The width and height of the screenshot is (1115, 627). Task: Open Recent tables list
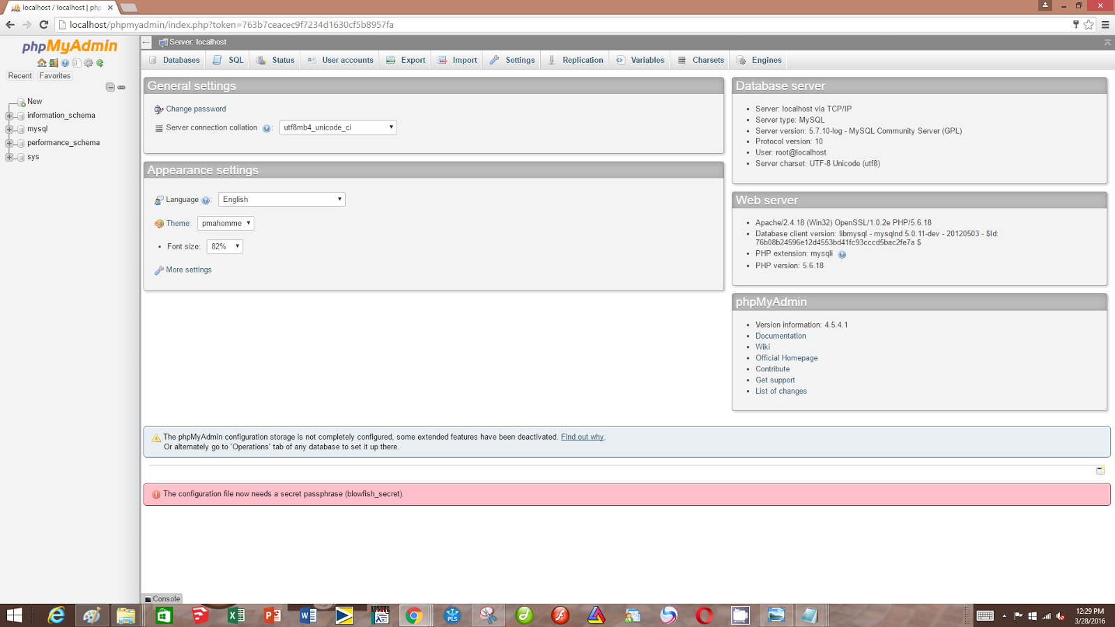point(20,76)
